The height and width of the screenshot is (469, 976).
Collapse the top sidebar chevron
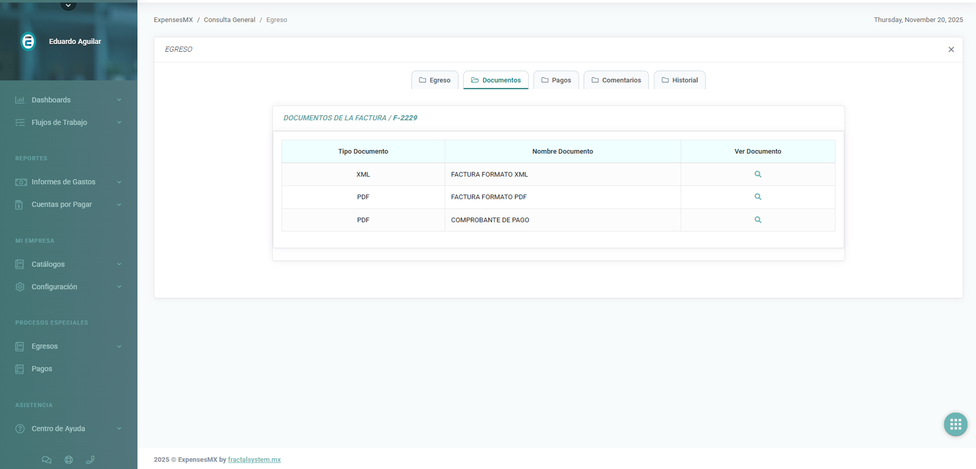(x=68, y=5)
